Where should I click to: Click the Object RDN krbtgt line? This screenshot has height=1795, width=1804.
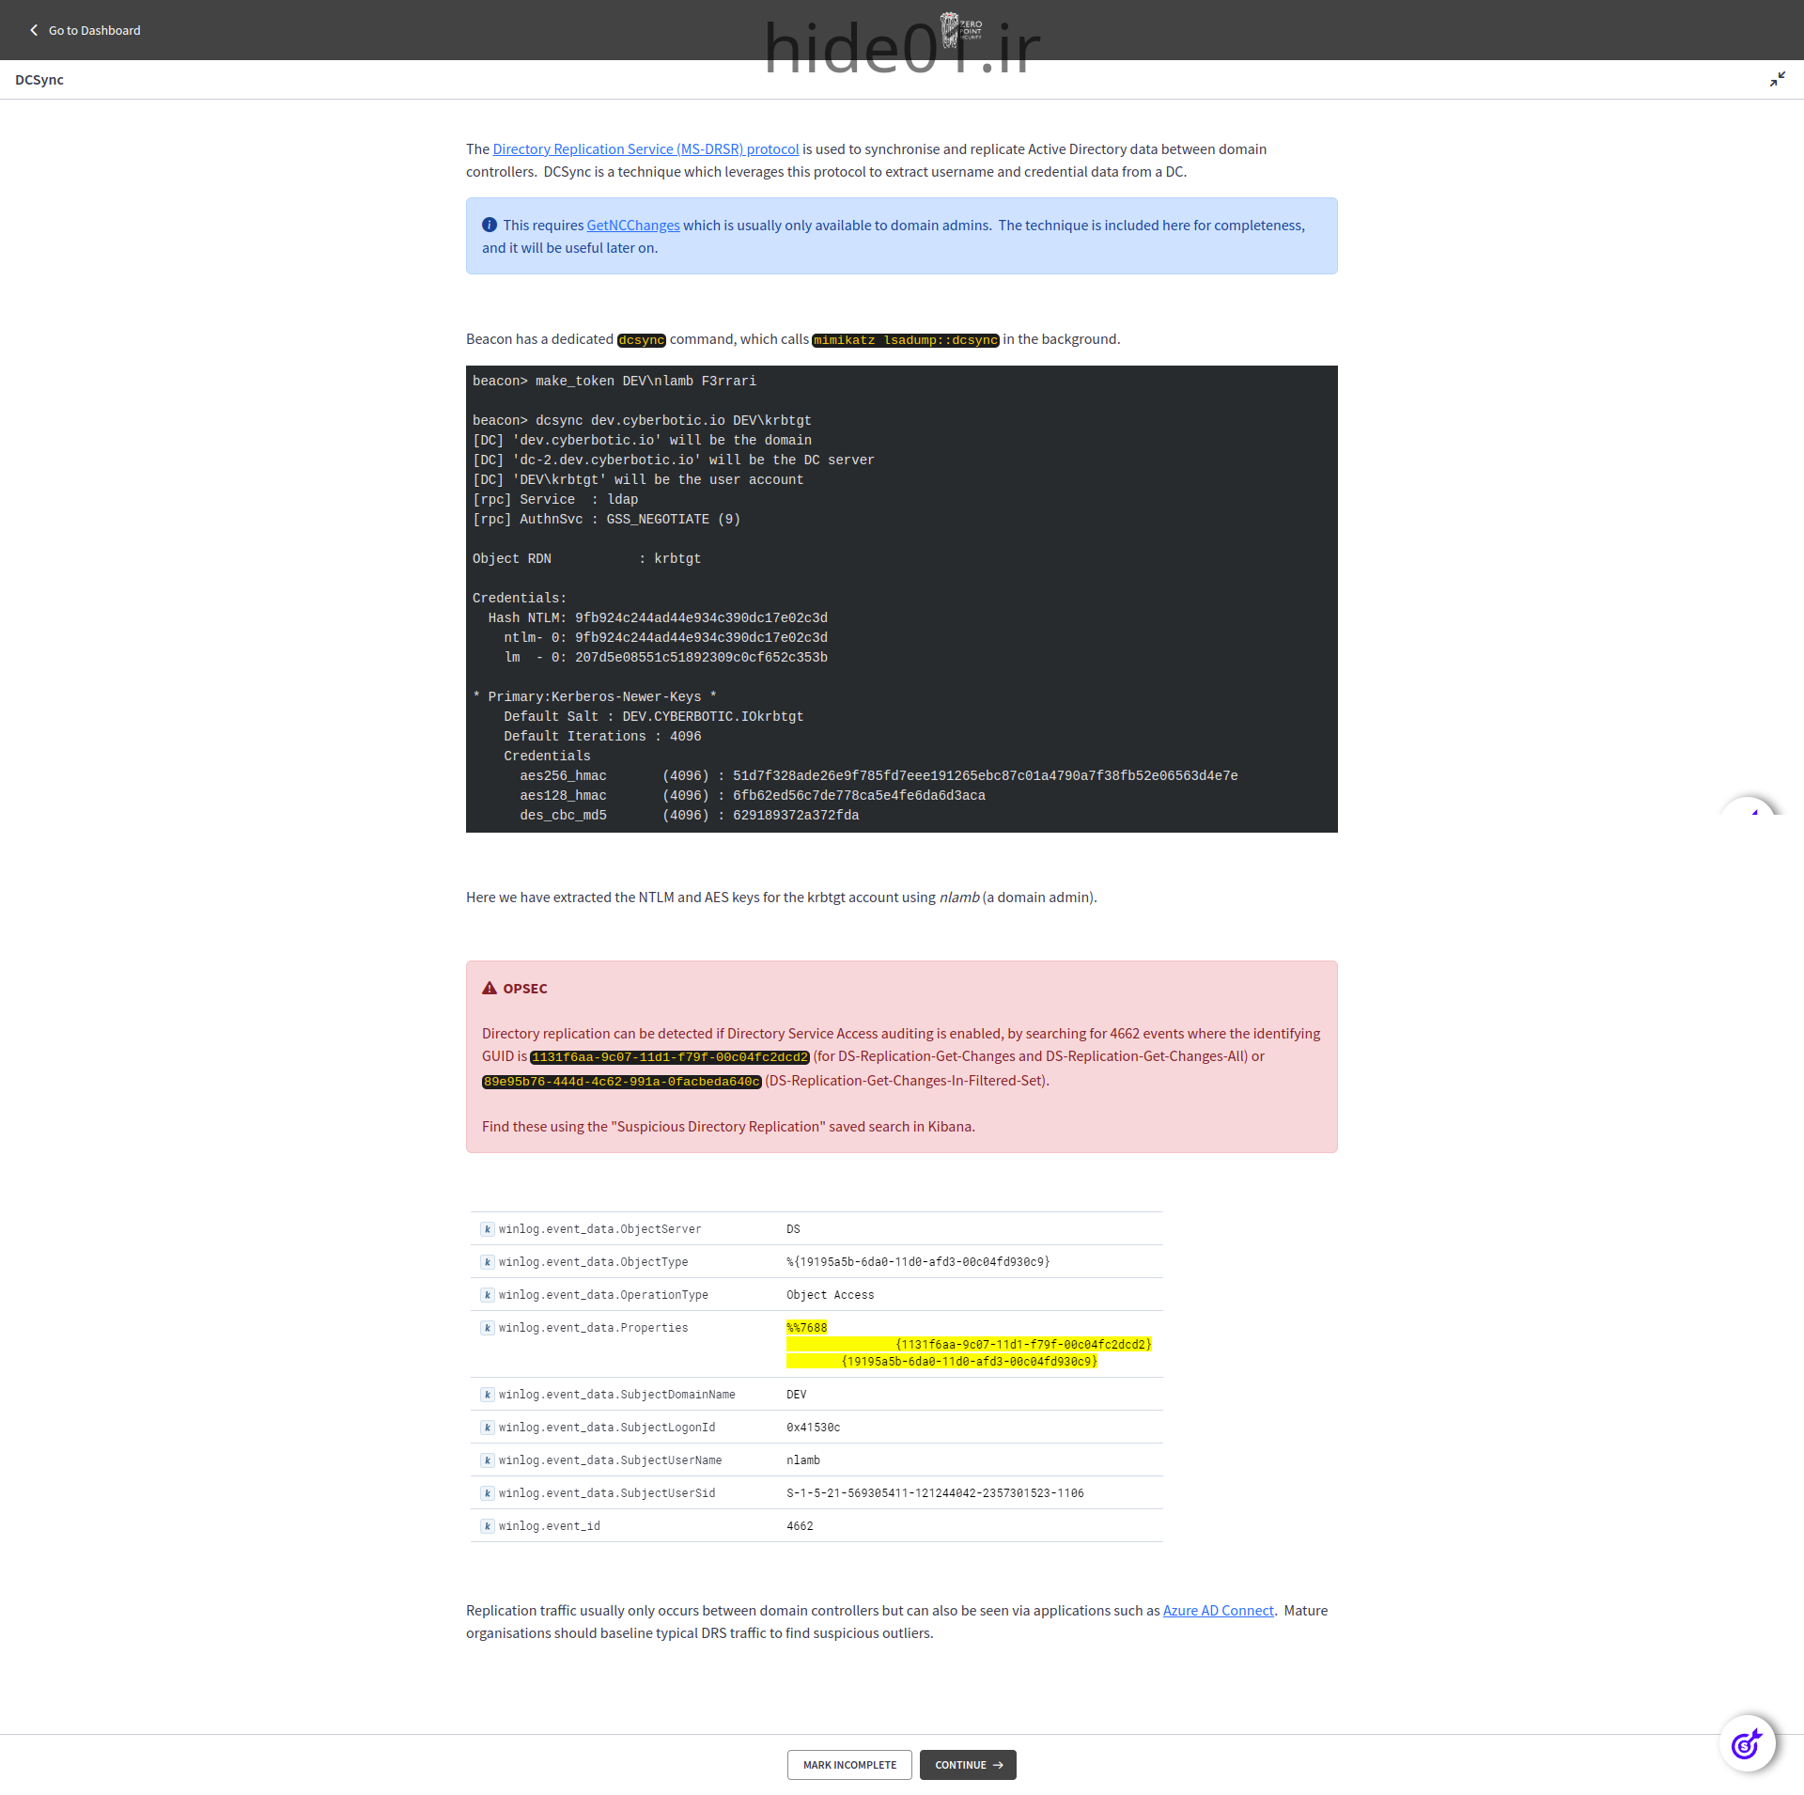586,559
